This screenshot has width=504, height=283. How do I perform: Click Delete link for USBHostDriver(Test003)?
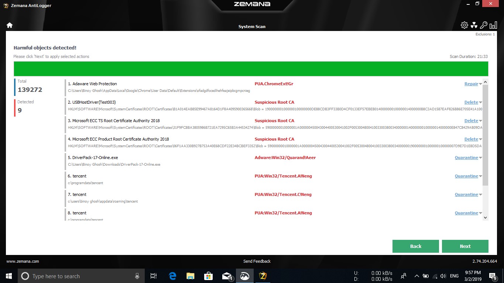coord(471,102)
